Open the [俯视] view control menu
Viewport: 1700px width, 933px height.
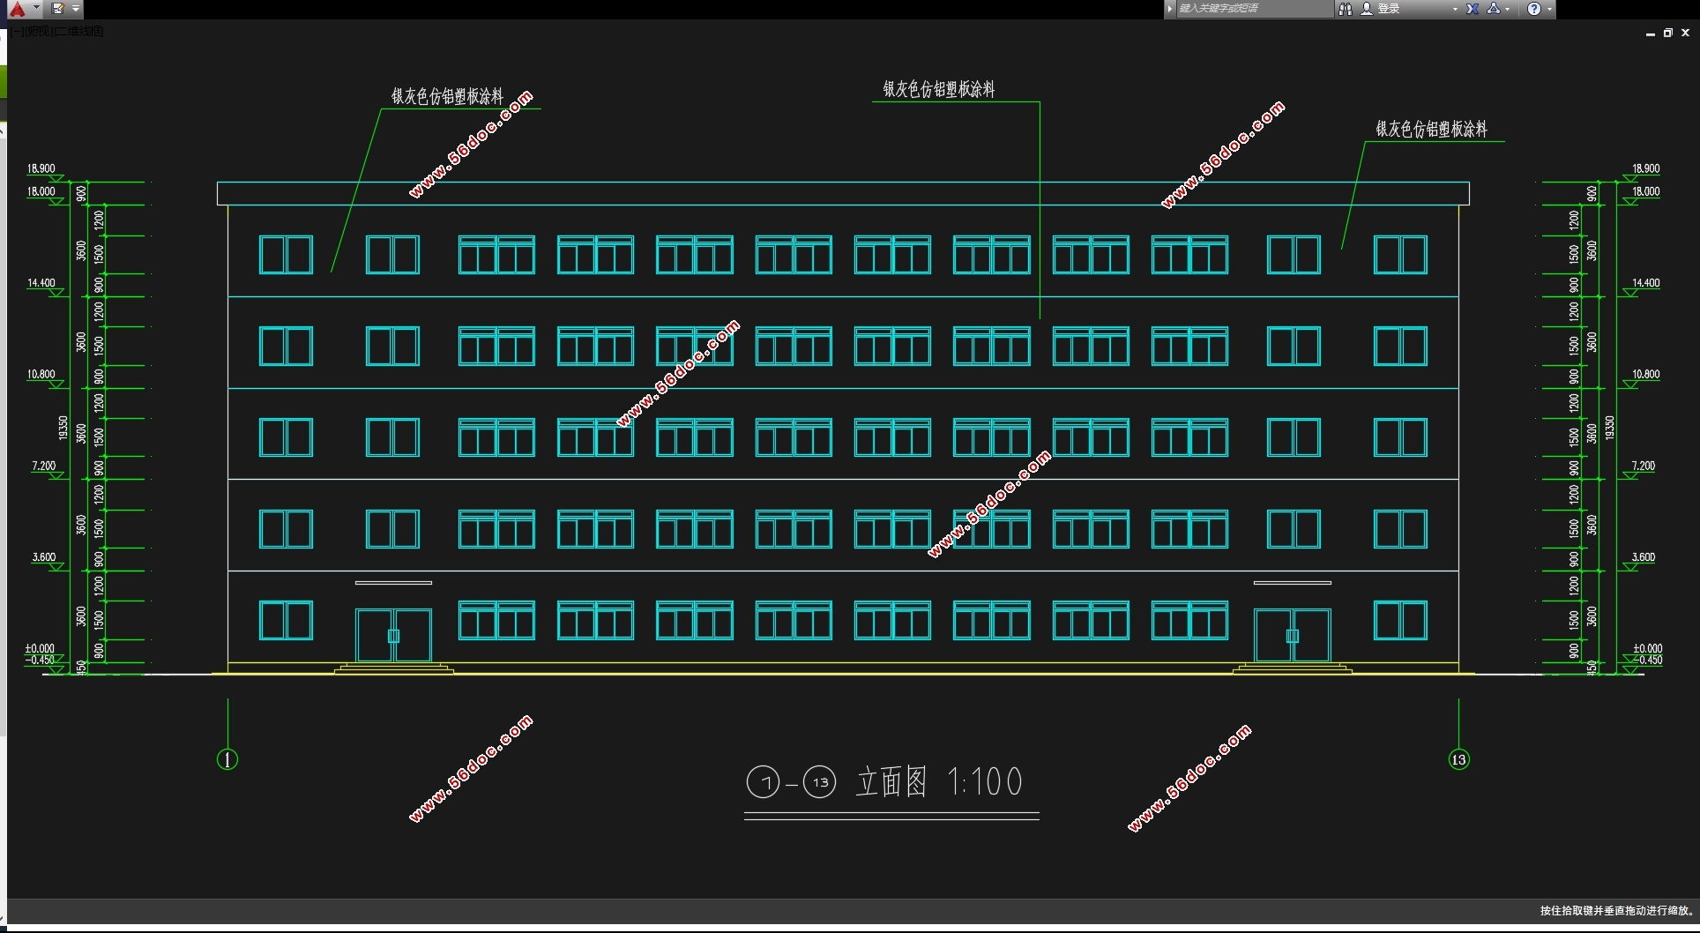40,32
